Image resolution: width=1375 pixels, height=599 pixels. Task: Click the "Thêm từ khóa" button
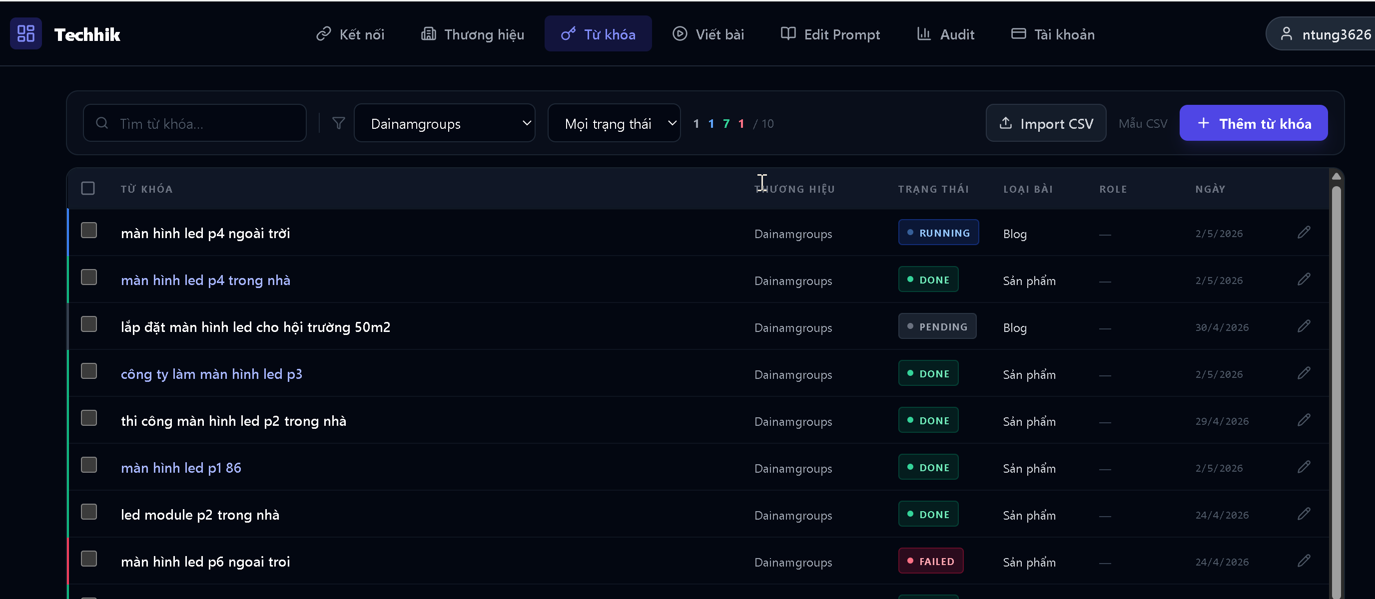click(1253, 123)
